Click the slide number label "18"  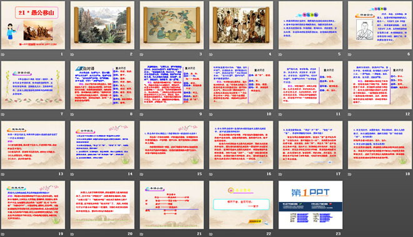coord(407,174)
